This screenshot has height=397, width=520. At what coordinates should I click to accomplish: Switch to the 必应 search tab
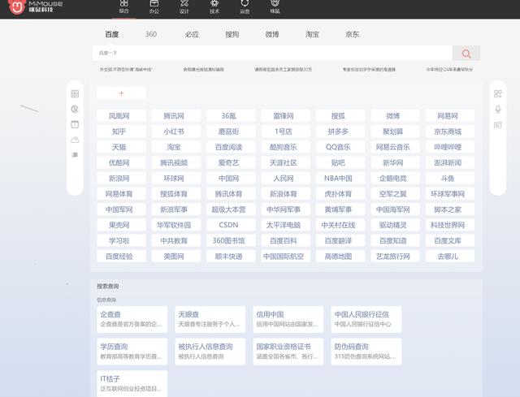192,34
